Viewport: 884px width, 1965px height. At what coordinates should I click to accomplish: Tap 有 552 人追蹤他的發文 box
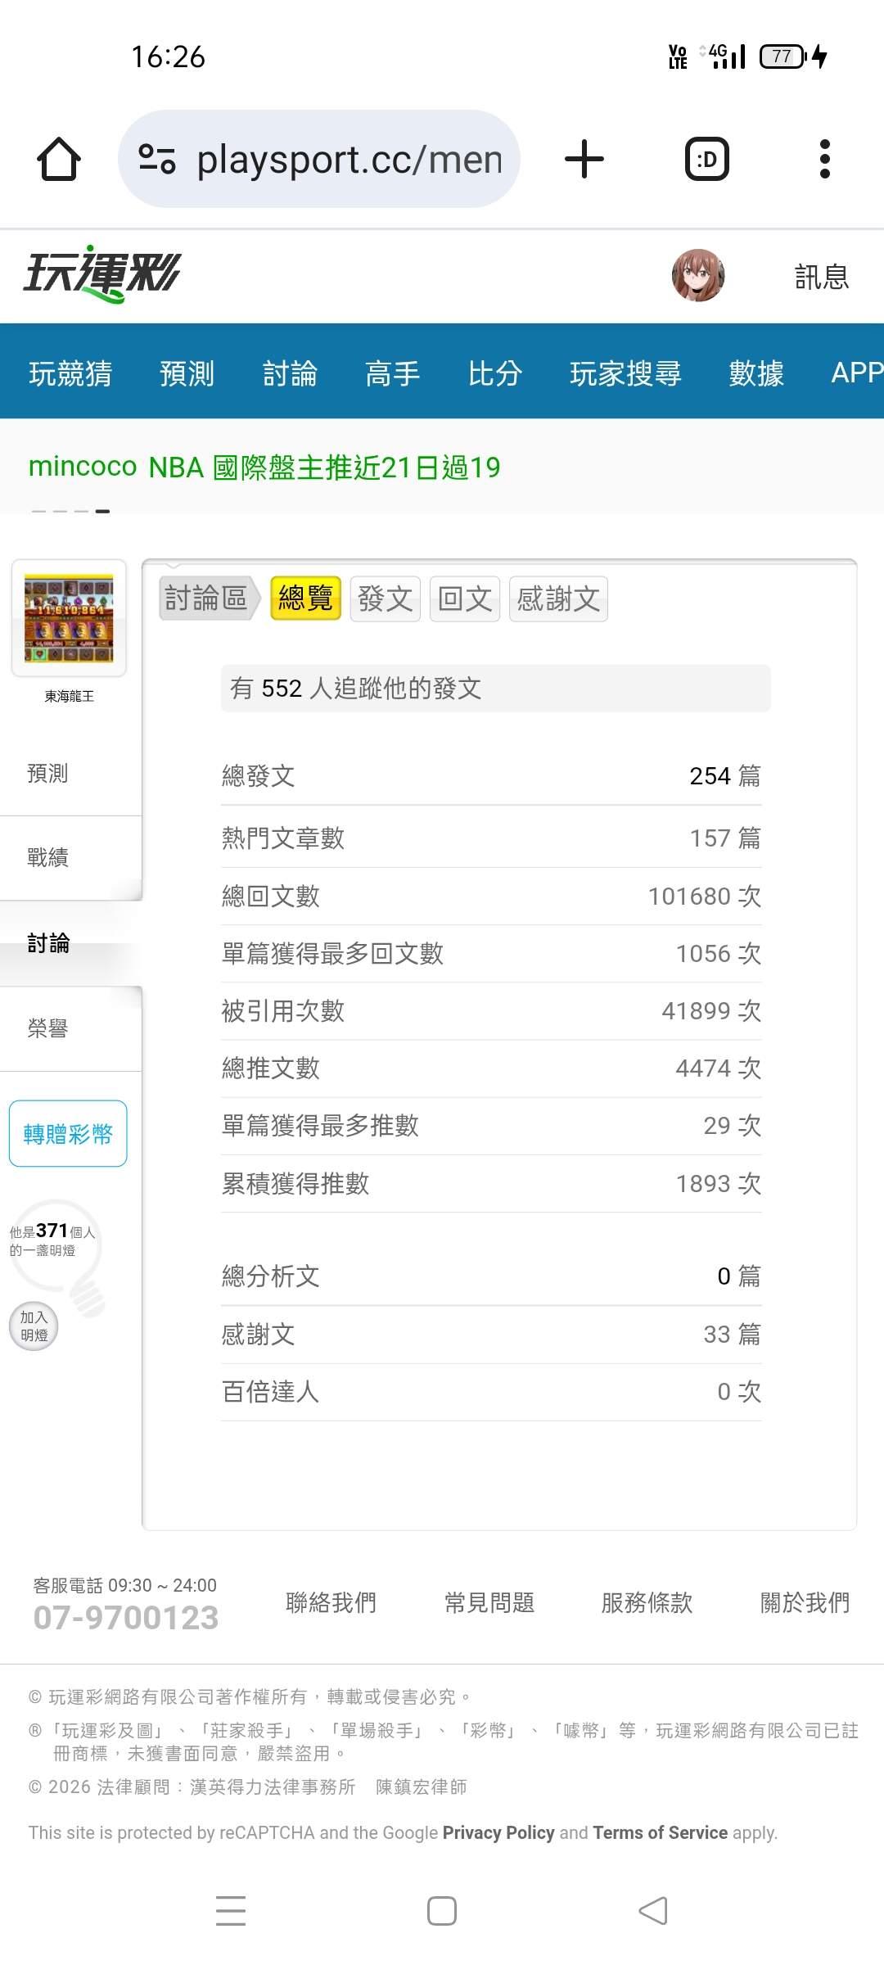pyautogui.click(x=495, y=688)
